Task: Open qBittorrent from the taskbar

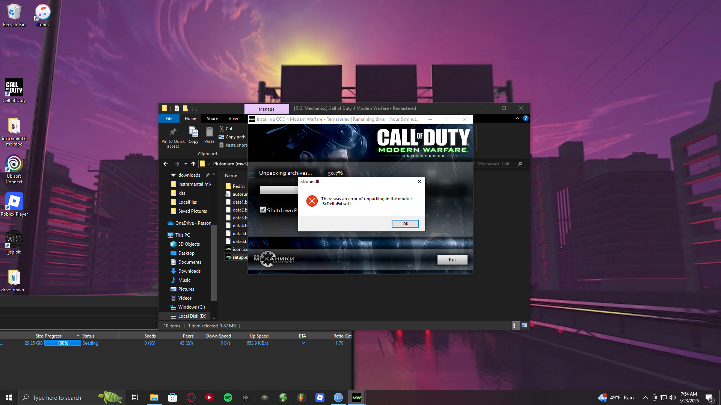Action: pyautogui.click(x=338, y=397)
